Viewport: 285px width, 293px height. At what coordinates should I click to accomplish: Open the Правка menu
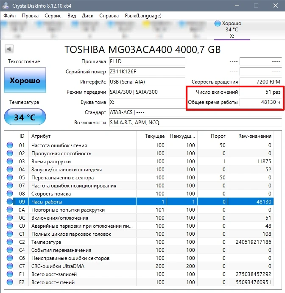(x=30, y=16)
